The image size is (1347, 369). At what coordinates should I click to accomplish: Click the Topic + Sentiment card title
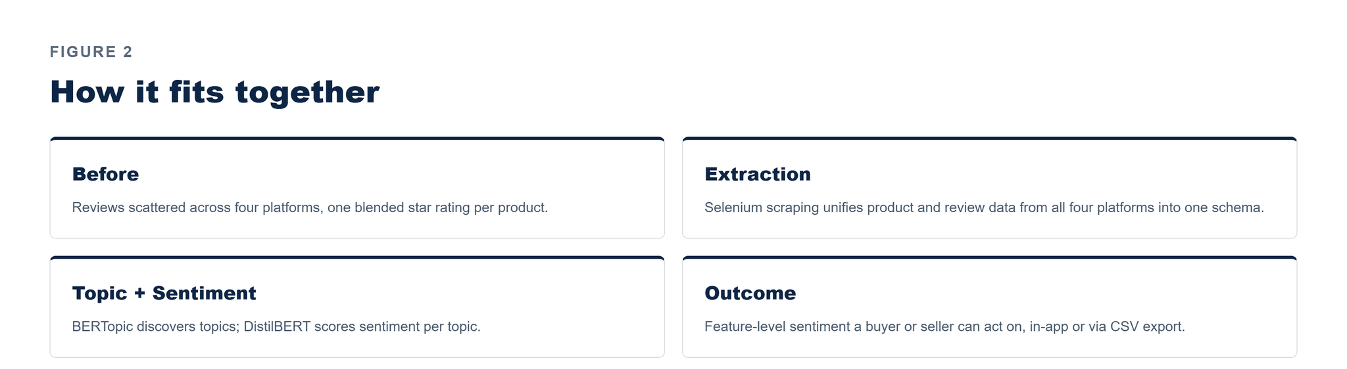click(164, 293)
